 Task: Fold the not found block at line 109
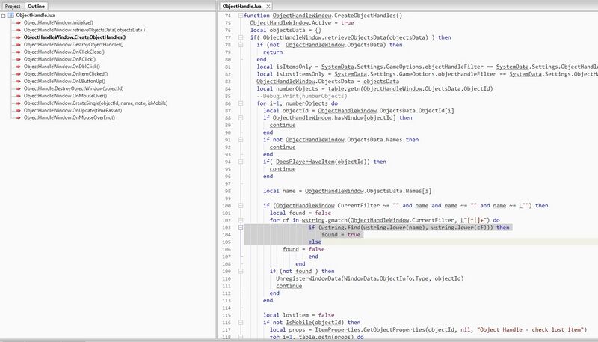[241, 271]
